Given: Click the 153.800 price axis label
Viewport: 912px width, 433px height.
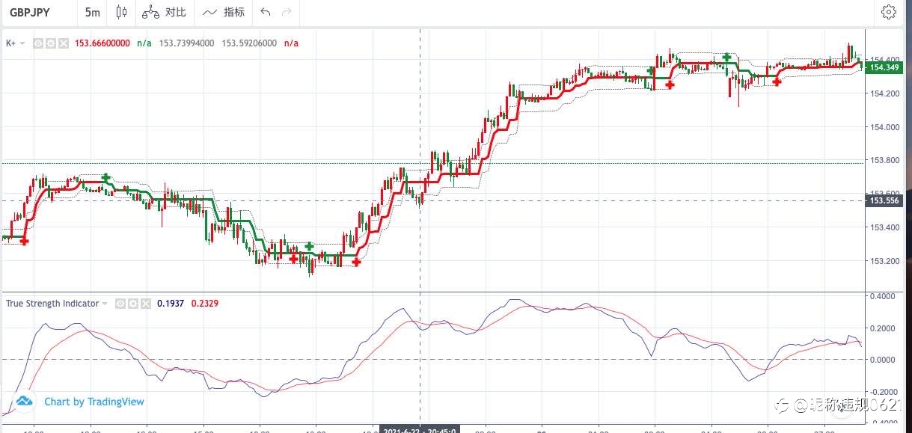Looking at the screenshot, I should pos(883,161).
